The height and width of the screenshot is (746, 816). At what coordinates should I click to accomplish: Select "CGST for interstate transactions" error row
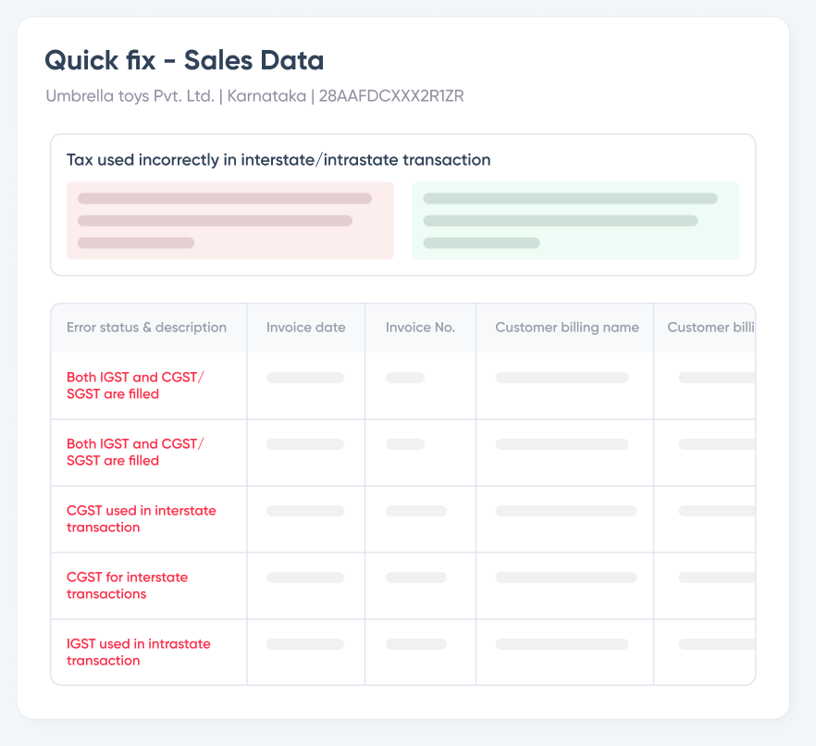pos(128,586)
